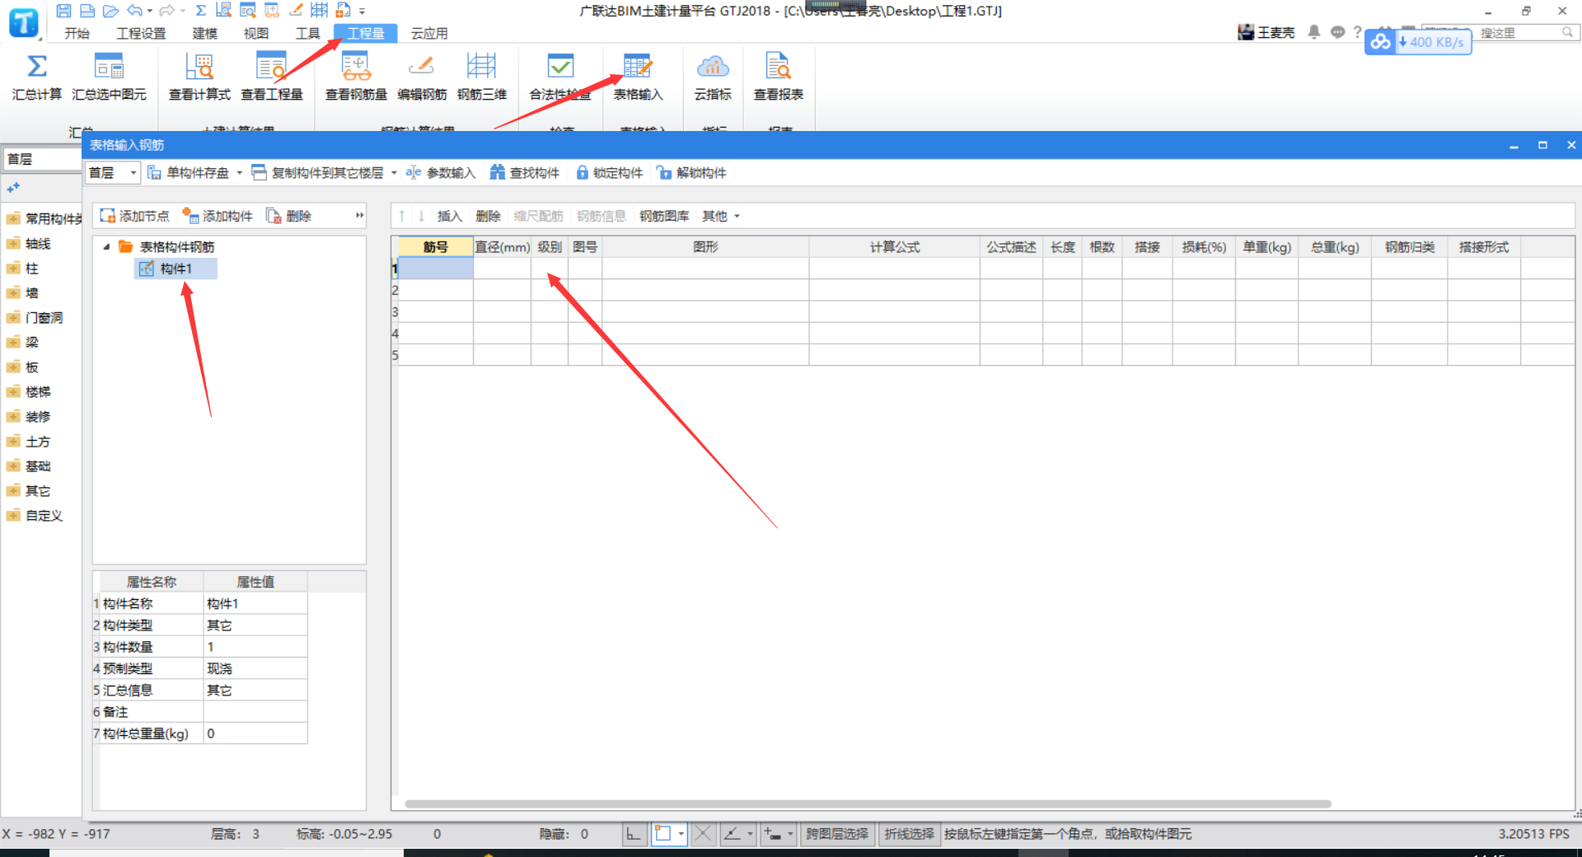Image resolution: width=1582 pixels, height=857 pixels.
Task: Click 插入 in rebar table toolbar
Action: 450,216
